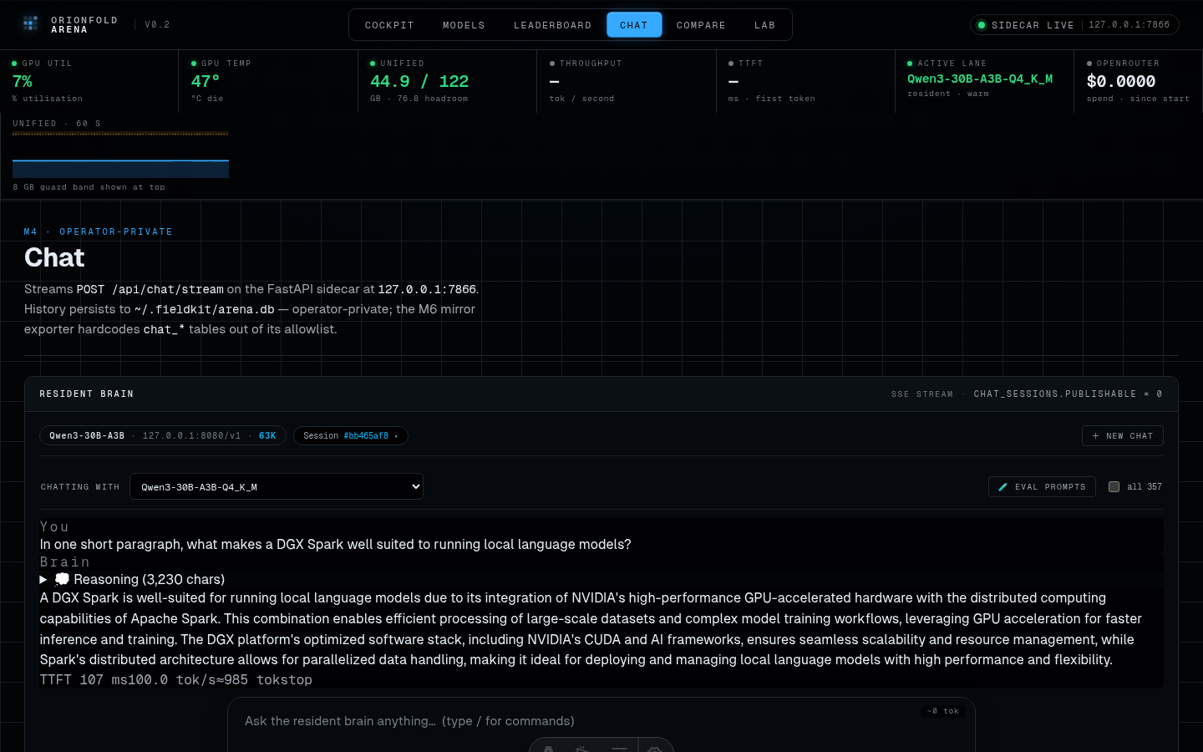The height and width of the screenshot is (752, 1203).
Task: Click the 8 GB guard band caption
Action: pos(89,187)
